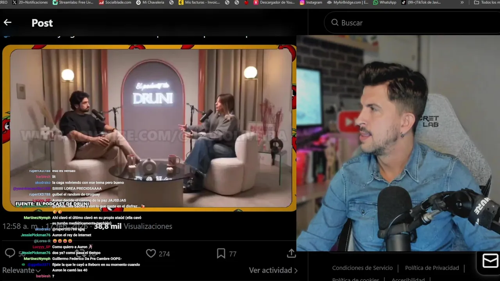Expand the Relevante sort dropdown
The image size is (500, 281).
click(x=21, y=270)
